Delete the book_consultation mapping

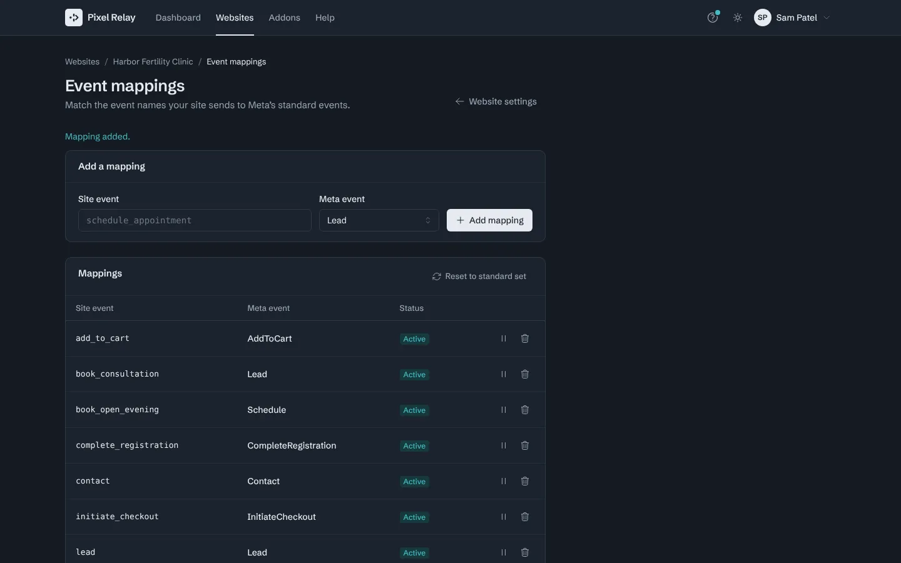click(x=525, y=374)
